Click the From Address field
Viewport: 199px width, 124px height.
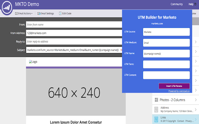[74, 33]
